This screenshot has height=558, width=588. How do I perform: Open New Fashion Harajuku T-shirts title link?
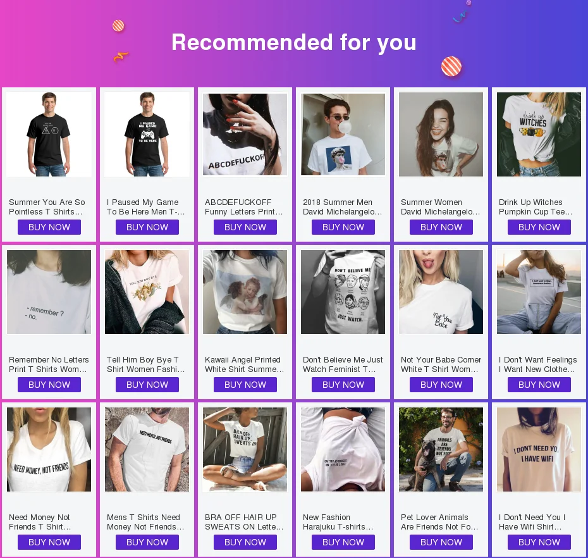[x=338, y=522]
